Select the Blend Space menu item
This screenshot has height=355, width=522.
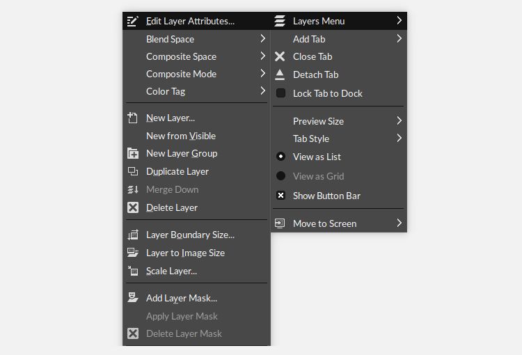[196, 39]
